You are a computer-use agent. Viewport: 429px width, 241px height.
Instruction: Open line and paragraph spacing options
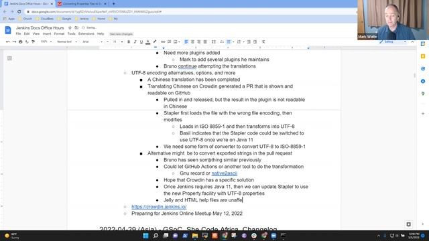click(214, 42)
